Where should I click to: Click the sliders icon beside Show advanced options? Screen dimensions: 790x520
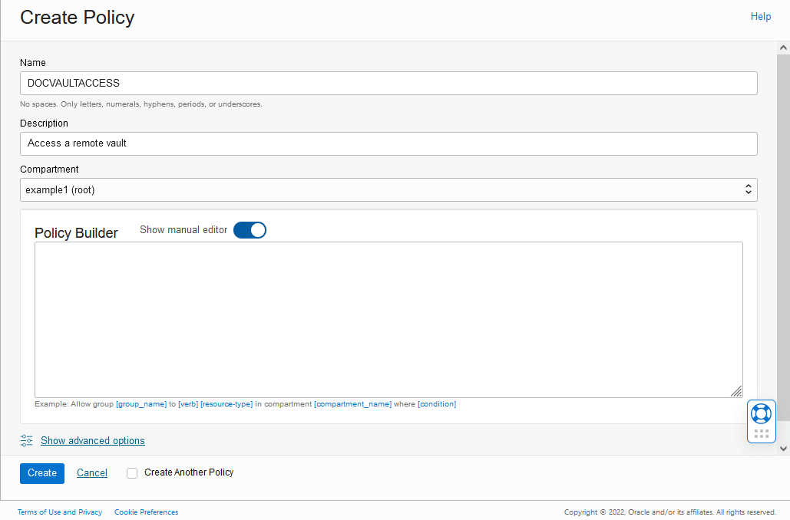click(26, 440)
